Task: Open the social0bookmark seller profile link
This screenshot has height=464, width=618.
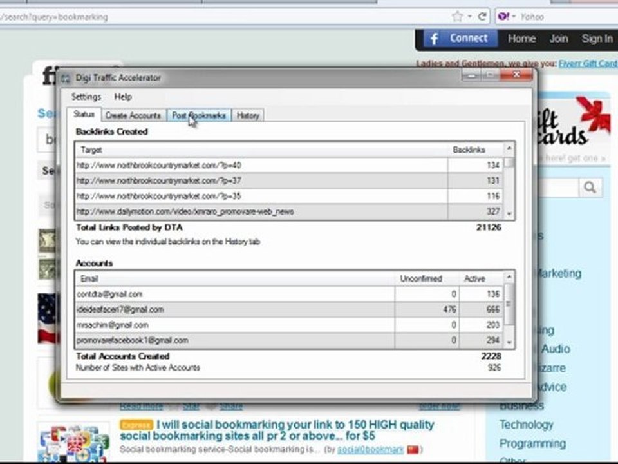Action: click(x=371, y=449)
